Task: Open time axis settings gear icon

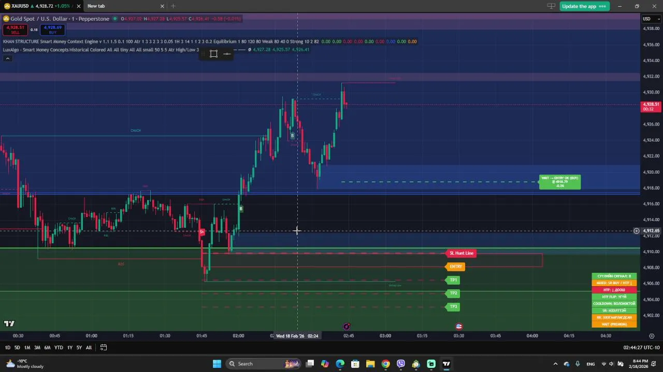Action: [x=652, y=336]
